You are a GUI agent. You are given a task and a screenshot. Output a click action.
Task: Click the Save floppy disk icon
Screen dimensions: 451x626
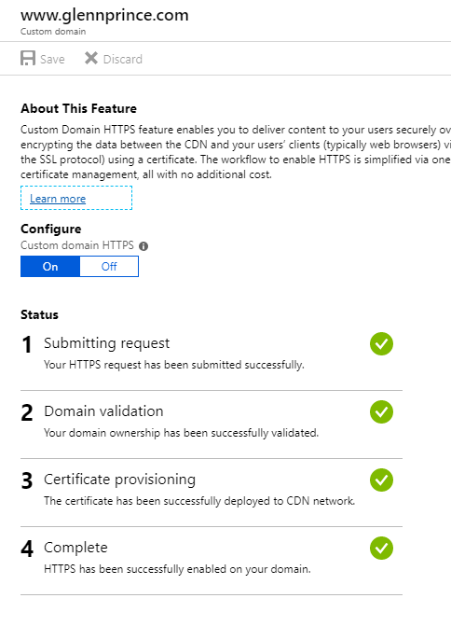[28, 58]
